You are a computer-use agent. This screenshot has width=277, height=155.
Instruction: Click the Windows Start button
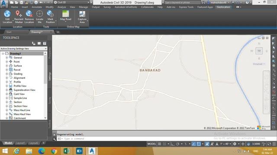point(5,151)
